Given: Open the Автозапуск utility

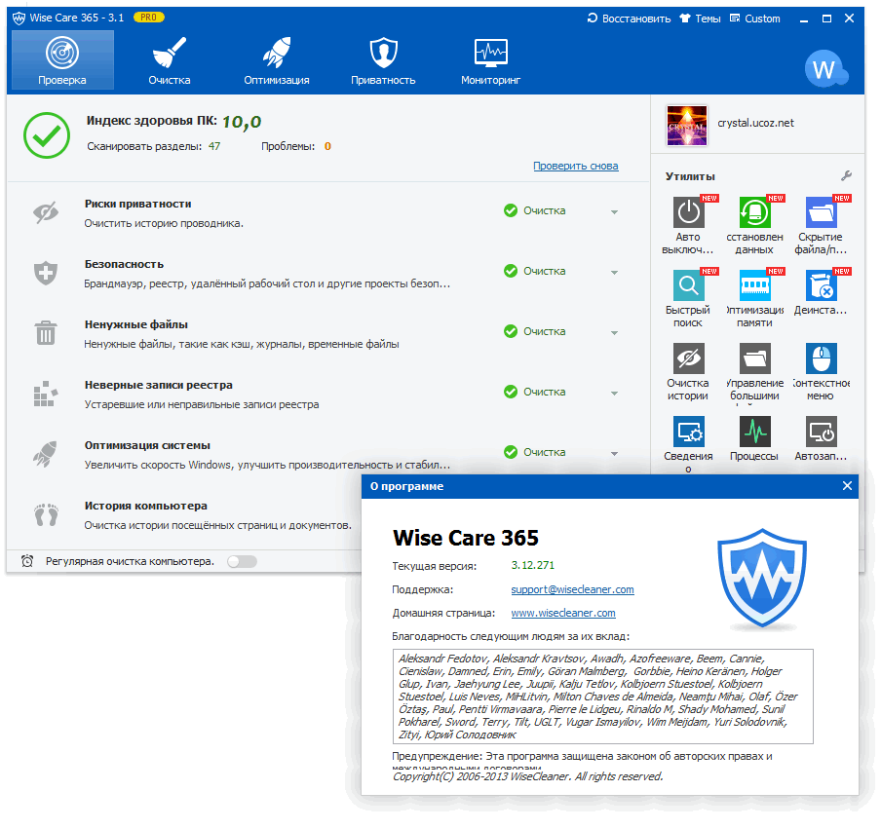Looking at the screenshot, I should click(821, 438).
